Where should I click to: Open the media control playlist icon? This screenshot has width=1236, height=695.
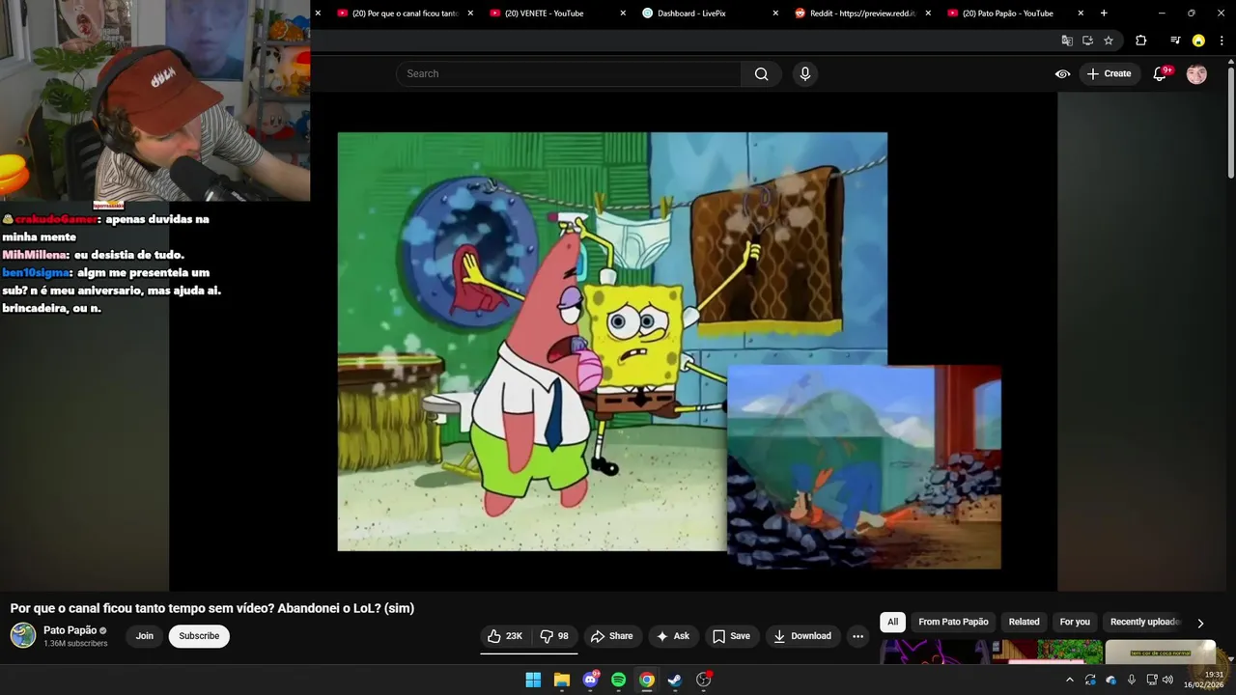[x=1175, y=41]
